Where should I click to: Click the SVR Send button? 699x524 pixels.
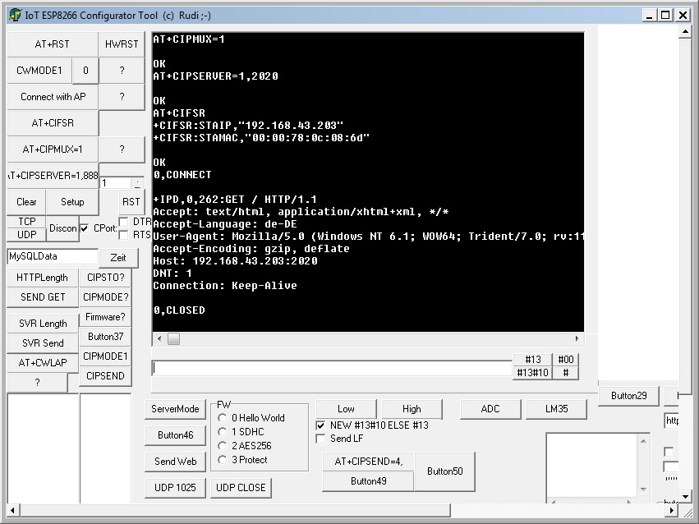click(x=43, y=343)
